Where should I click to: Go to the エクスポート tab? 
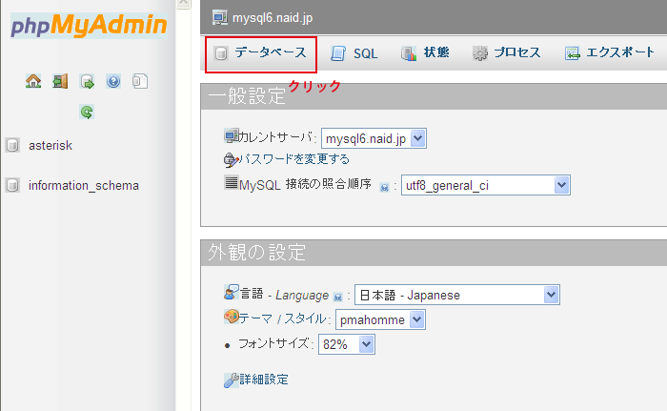pyautogui.click(x=611, y=53)
